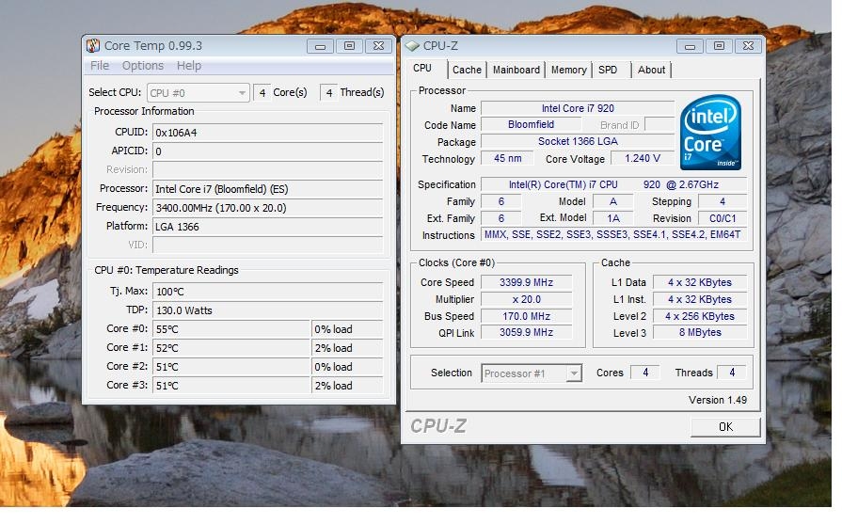
Task: Click Core #2 temperature 51°C
Action: (230, 367)
